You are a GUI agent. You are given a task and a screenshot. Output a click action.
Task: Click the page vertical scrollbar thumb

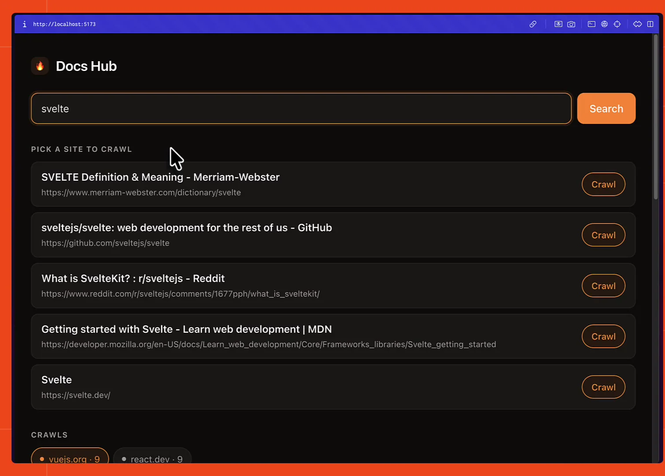point(656,117)
